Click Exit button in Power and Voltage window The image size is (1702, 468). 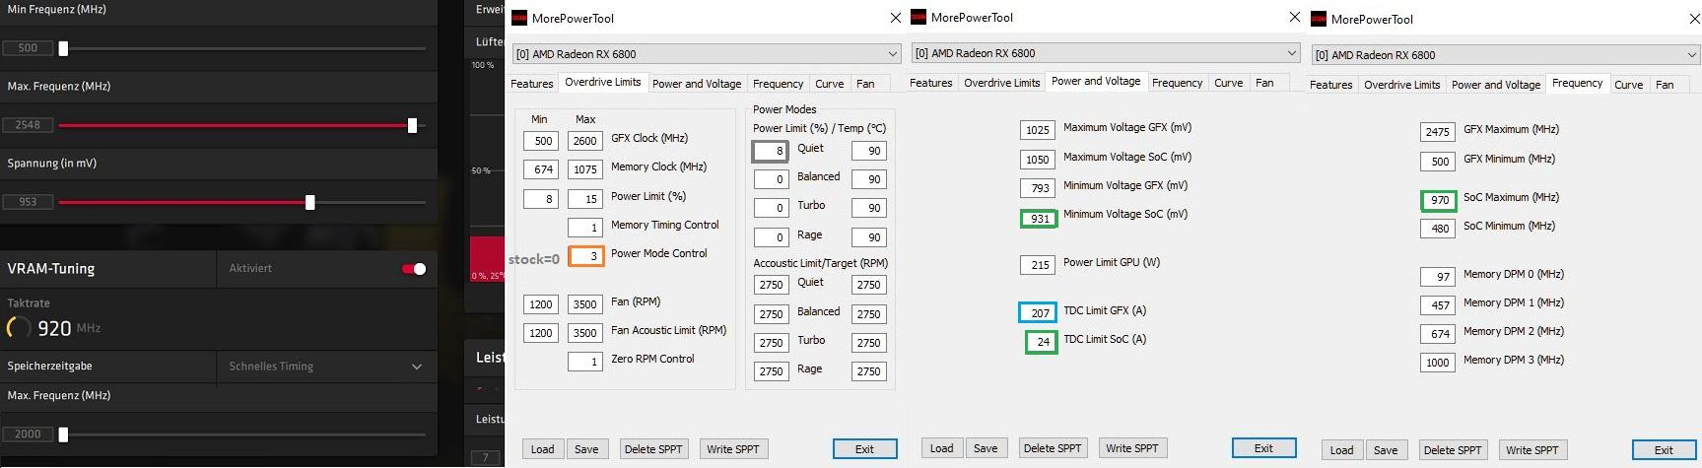pos(1263,448)
